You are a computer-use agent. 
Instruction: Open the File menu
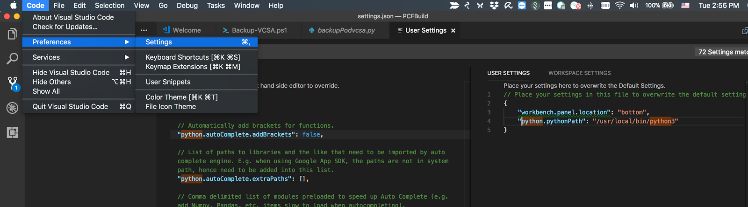(59, 6)
